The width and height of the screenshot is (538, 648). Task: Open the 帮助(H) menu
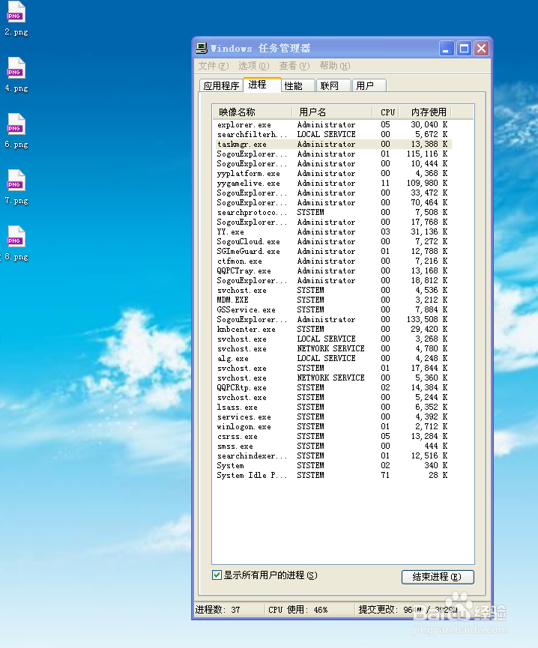(x=335, y=66)
